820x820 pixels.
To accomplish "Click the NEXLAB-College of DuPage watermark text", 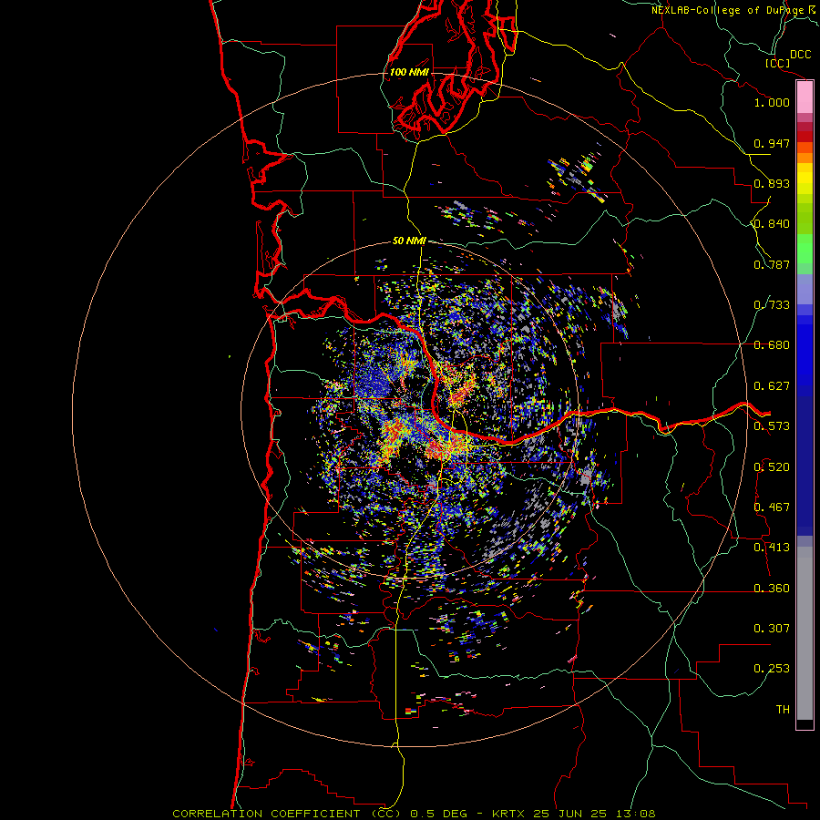I will [x=729, y=10].
